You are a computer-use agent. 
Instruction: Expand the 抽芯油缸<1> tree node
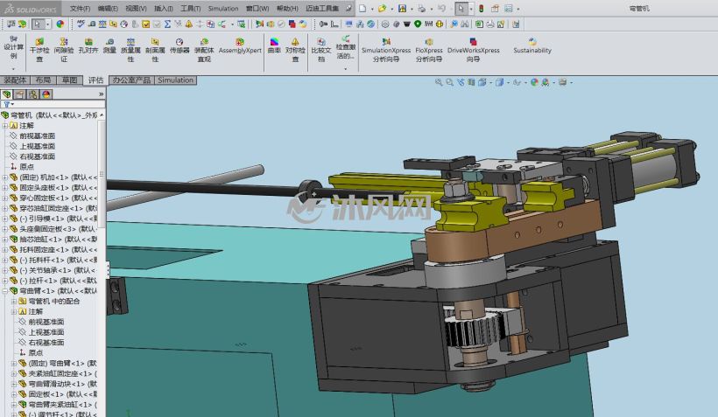(5, 240)
